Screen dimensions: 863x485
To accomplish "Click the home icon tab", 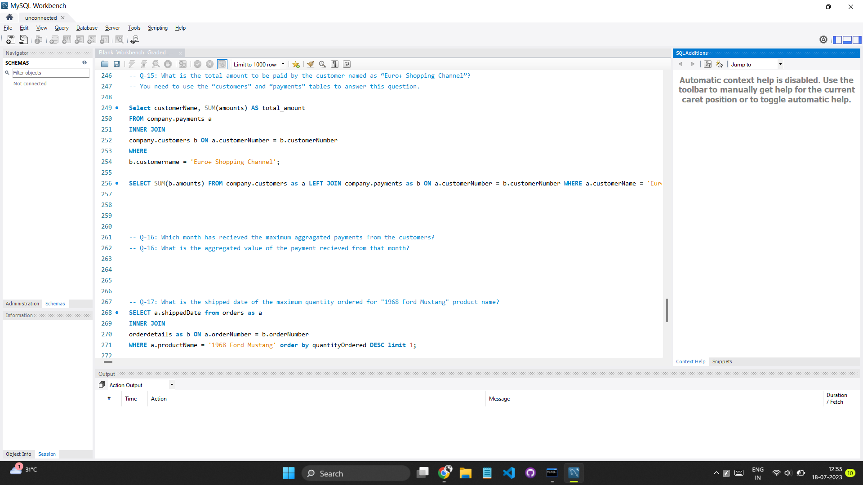I will tap(9, 18).
